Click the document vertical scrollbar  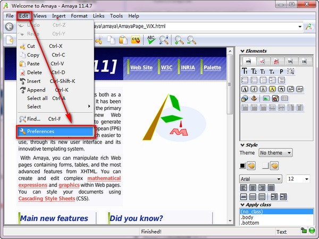tap(230, 136)
